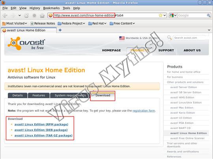
Task: Download avast! Linux Edition DEB package
Action: 41,130
